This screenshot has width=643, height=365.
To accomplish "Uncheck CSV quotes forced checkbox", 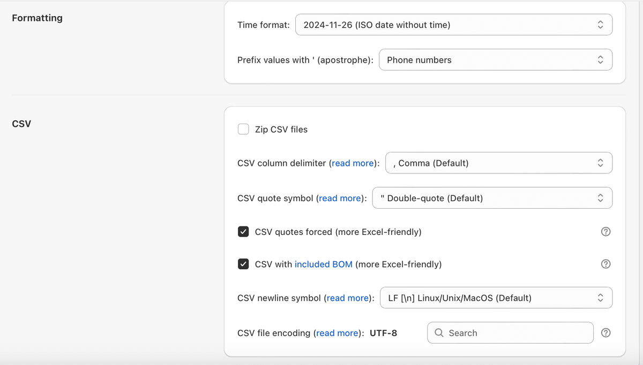I will 243,232.
